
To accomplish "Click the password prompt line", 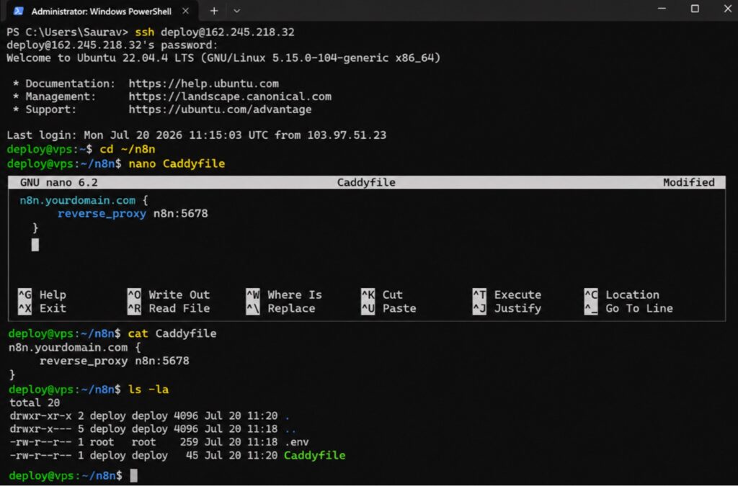I will (x=112, y=45).
